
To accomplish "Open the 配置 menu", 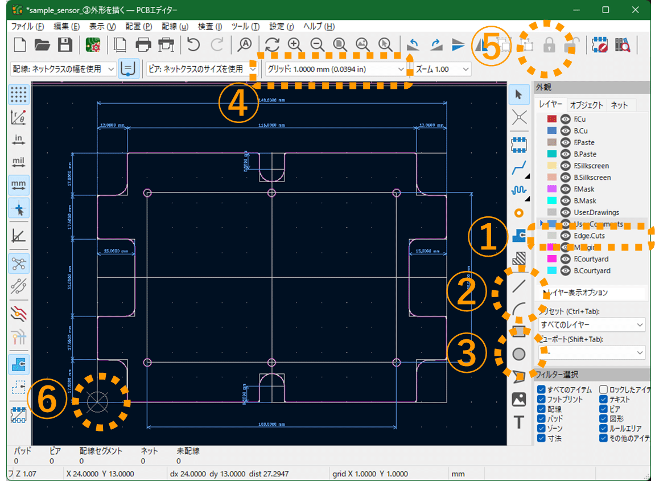I will [139, 26].
